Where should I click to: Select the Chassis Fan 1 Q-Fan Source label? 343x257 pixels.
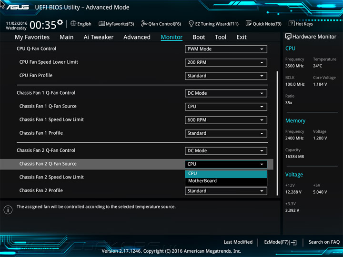tap(48, 106)
